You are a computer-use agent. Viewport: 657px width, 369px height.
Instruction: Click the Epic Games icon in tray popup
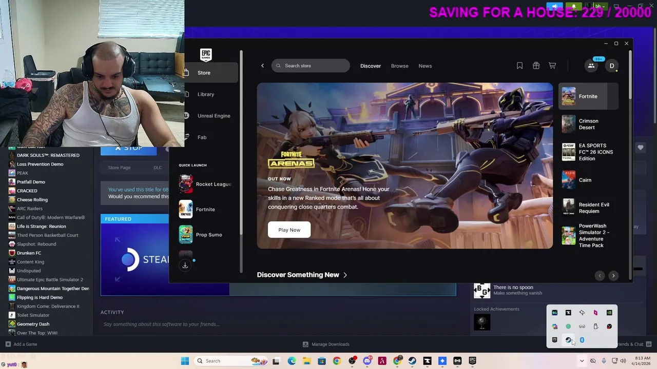554,340
